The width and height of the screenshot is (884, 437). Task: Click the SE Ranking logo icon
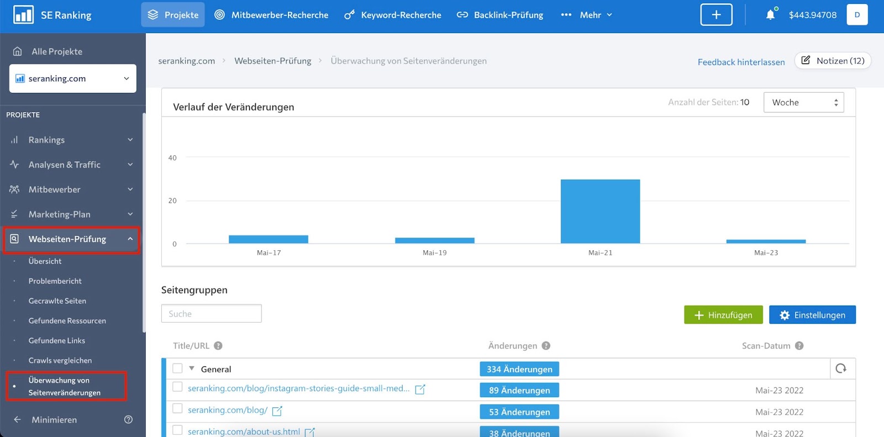[23, 15]
